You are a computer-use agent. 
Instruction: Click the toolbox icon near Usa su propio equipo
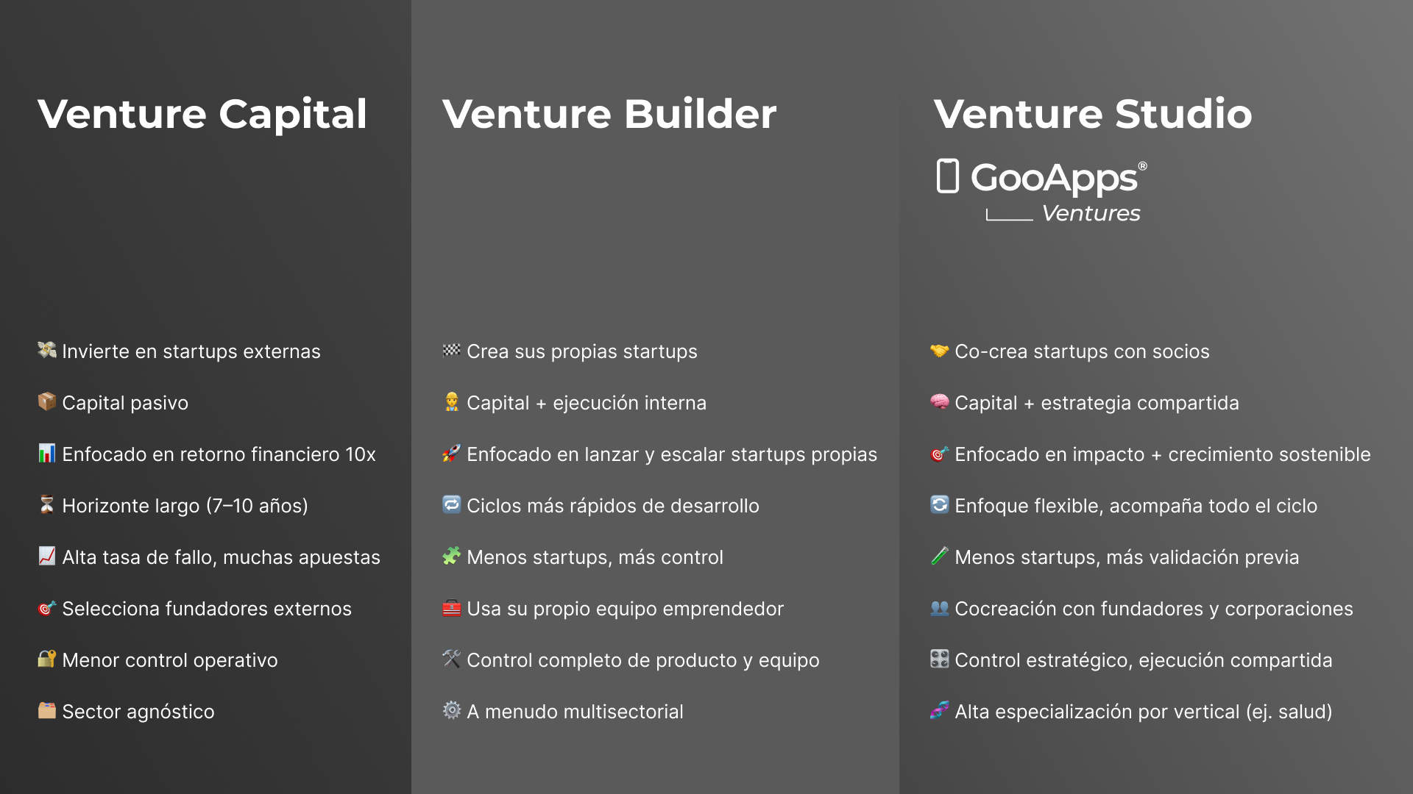451,608
